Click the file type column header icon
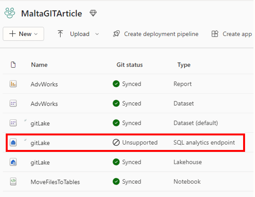This screenshot has width=255, height=197. 13,65
